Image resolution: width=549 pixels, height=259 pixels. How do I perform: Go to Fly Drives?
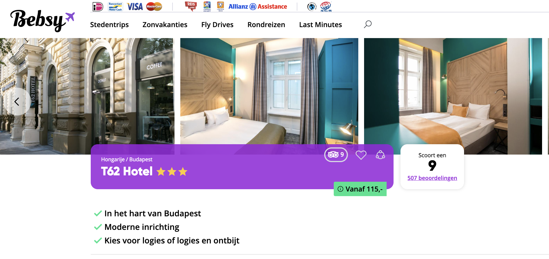(x=217, y=25)
